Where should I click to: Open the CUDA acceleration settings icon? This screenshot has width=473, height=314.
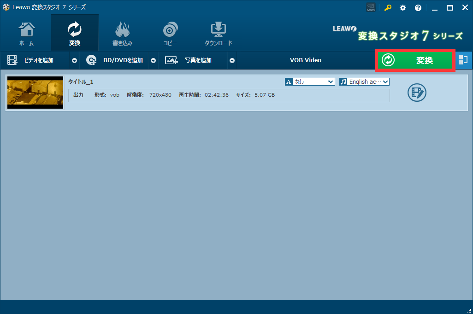click(371, 7)
